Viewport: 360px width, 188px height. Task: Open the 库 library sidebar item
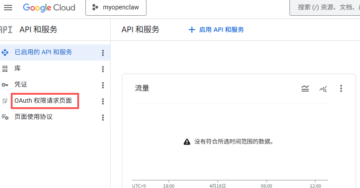(55, 69)
